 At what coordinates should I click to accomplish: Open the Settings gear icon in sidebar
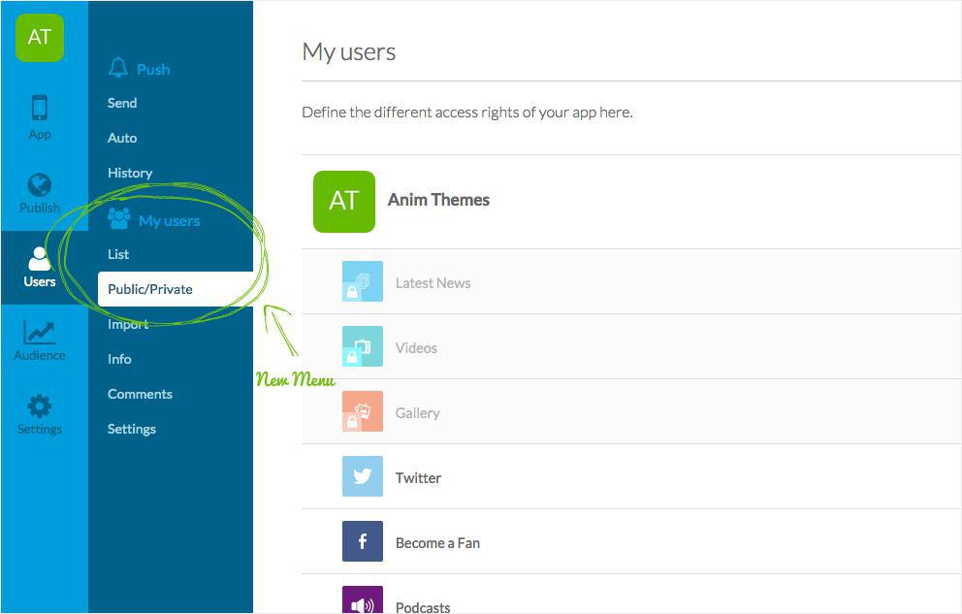tap(40, 406)
